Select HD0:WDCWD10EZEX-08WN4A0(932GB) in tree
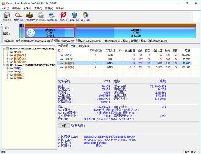Screen dimensions: 201x154 pos(32,49)
